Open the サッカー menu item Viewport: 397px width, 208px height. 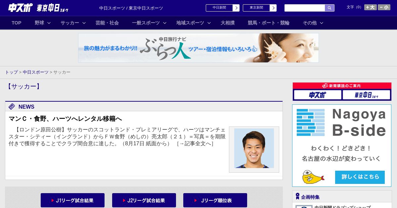pyautogui.click(x=70, y=23)
